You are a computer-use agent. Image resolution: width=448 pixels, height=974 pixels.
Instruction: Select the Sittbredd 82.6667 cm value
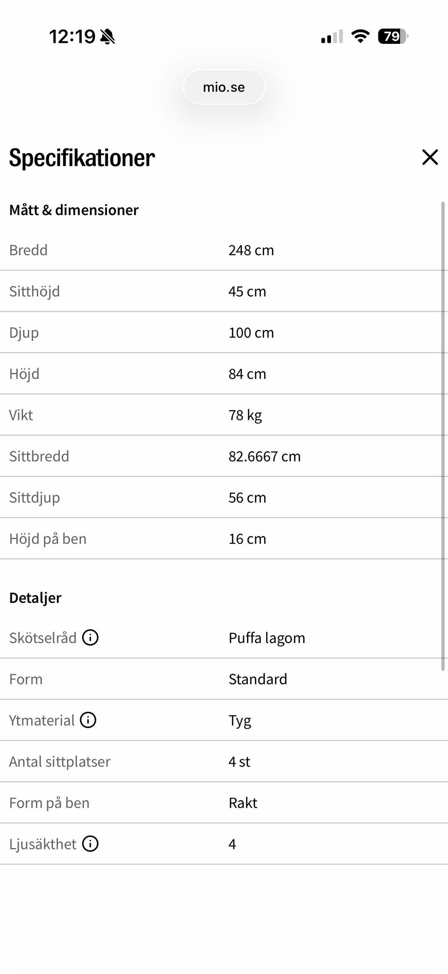click(x=265, y=456)
